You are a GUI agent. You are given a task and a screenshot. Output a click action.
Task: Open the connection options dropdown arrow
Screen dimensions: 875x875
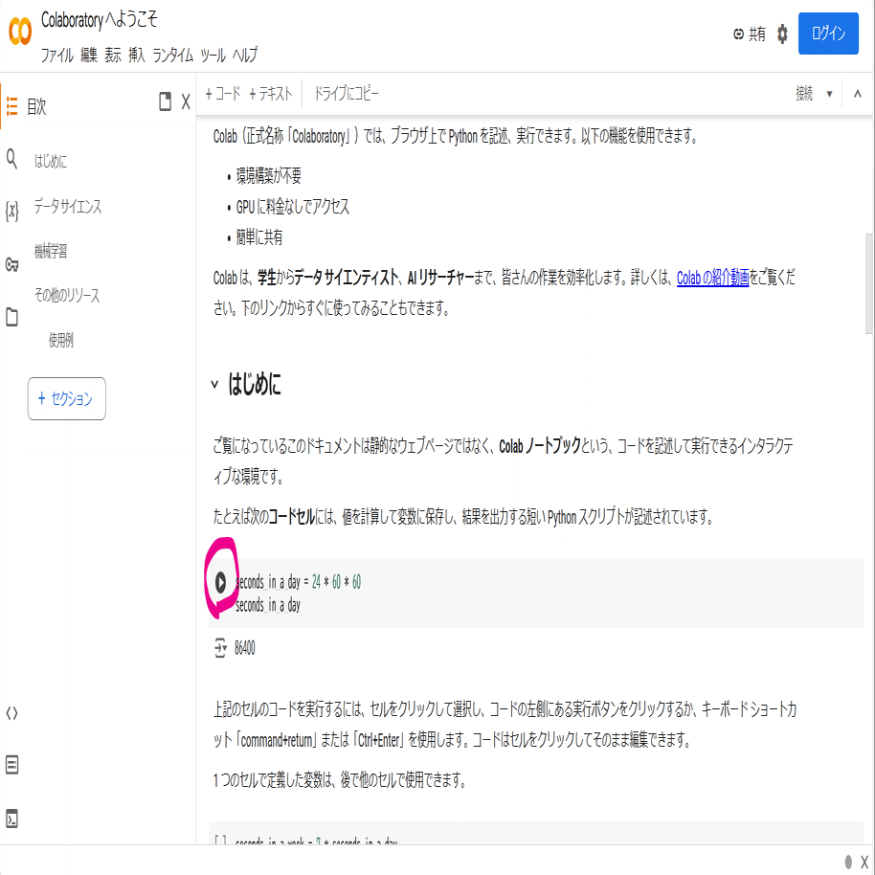(x=829, y=94)
